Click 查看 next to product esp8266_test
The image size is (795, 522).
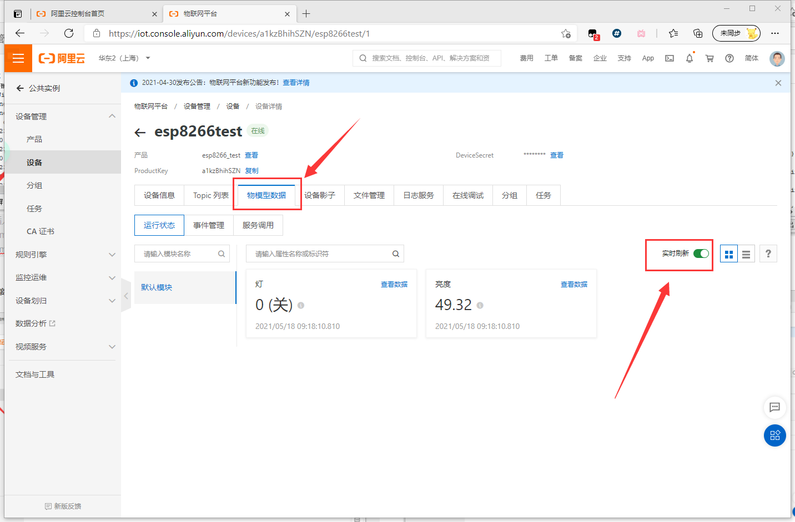point(251,155)
